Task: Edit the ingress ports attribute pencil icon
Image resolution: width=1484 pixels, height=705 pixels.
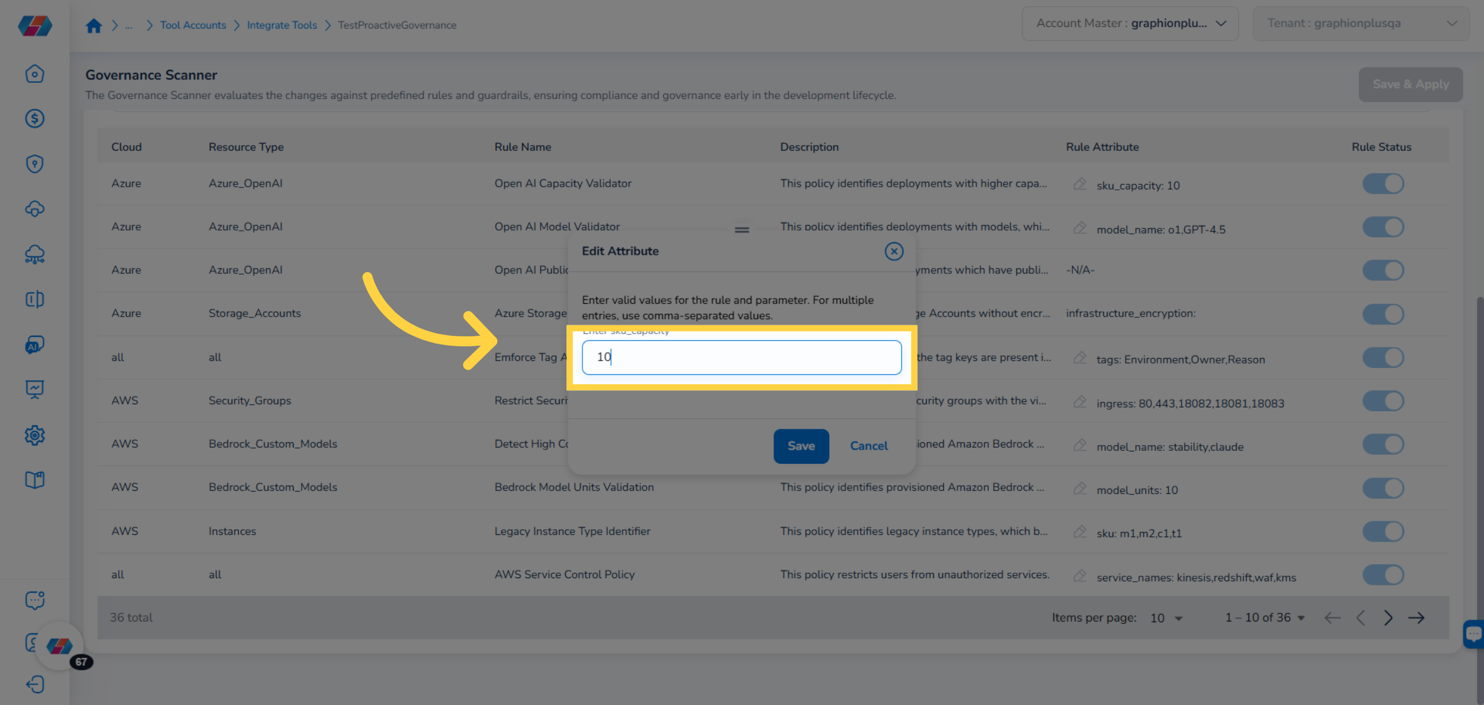Action: point(1080,402)
